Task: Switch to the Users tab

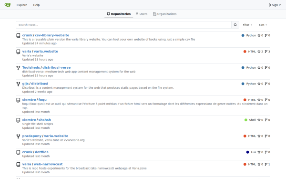Action: (x=142, y=14)
